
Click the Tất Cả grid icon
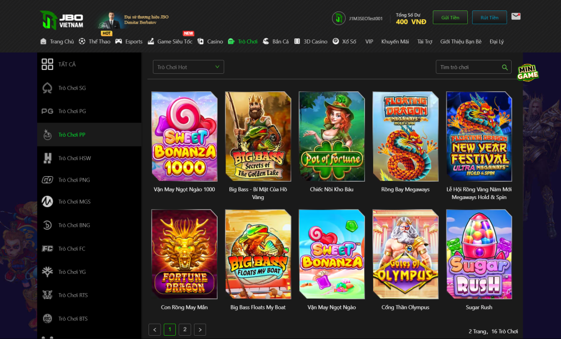coord(47,65)
